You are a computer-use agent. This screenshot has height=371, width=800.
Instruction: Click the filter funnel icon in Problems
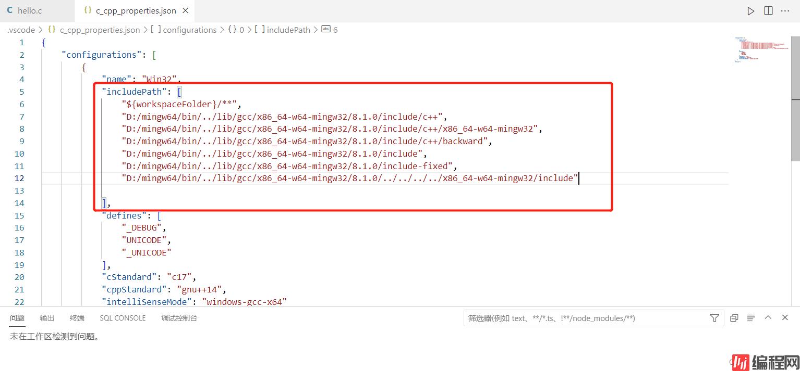[x=714, y=318]
